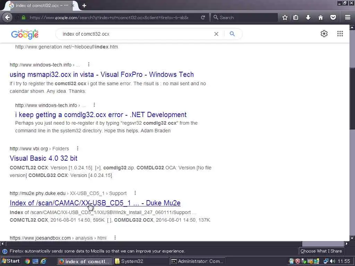Open the Windows Start menu

[11, 261]
